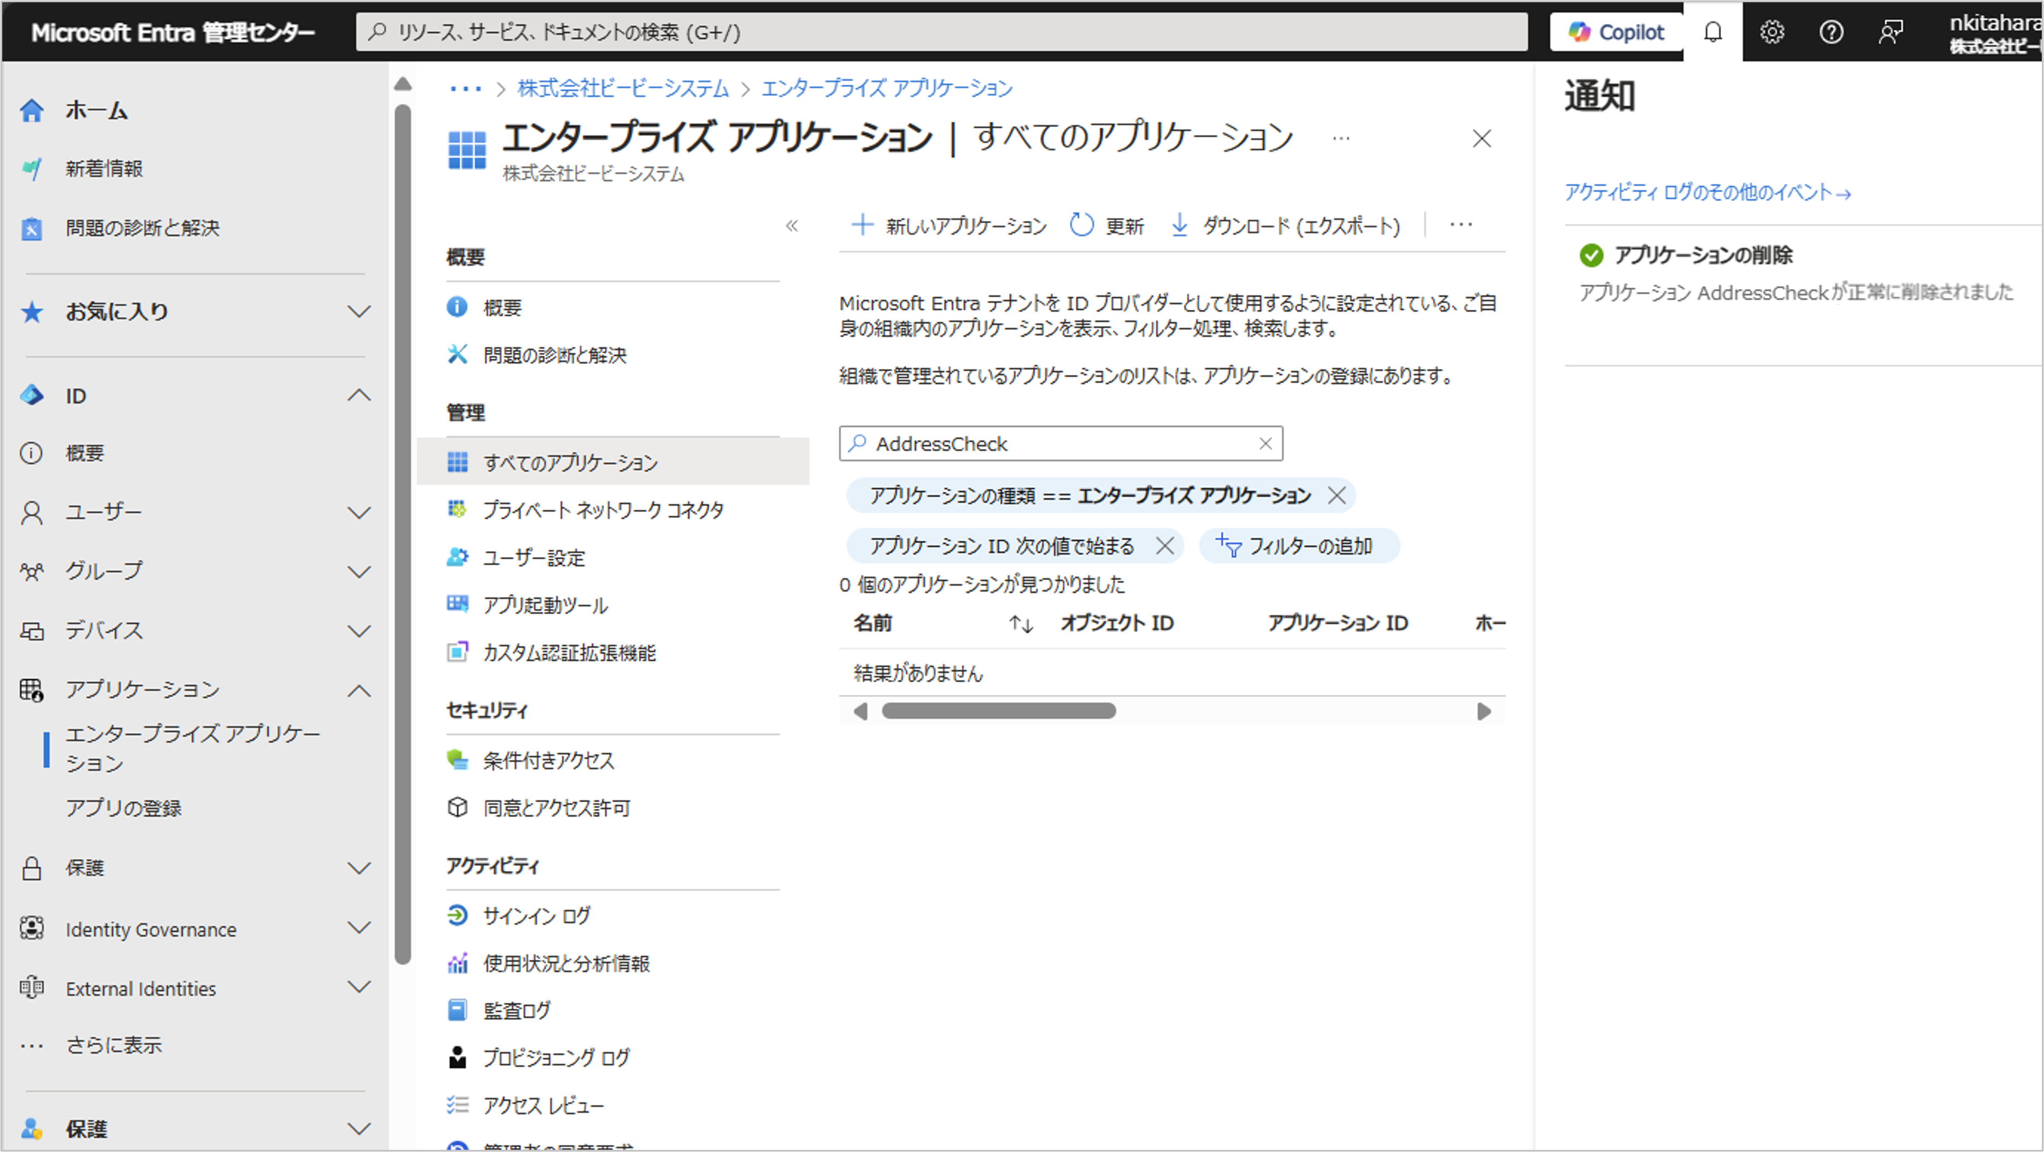Clear the AddressCheck search box text
This screenshot has height=1152, width=2044.
click(x=1265, y=444)
